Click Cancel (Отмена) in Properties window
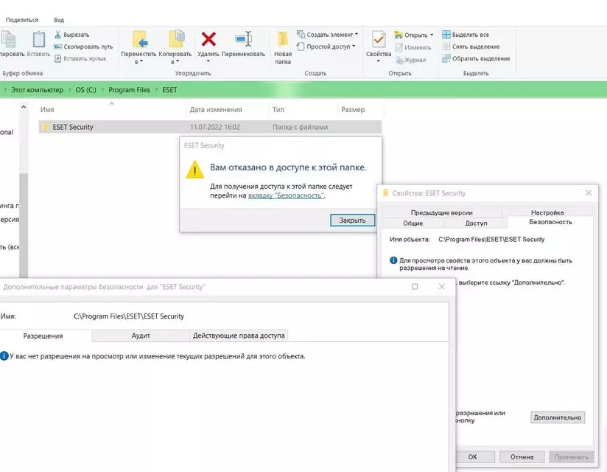607x472 pixels. click(x=522, y=457)
